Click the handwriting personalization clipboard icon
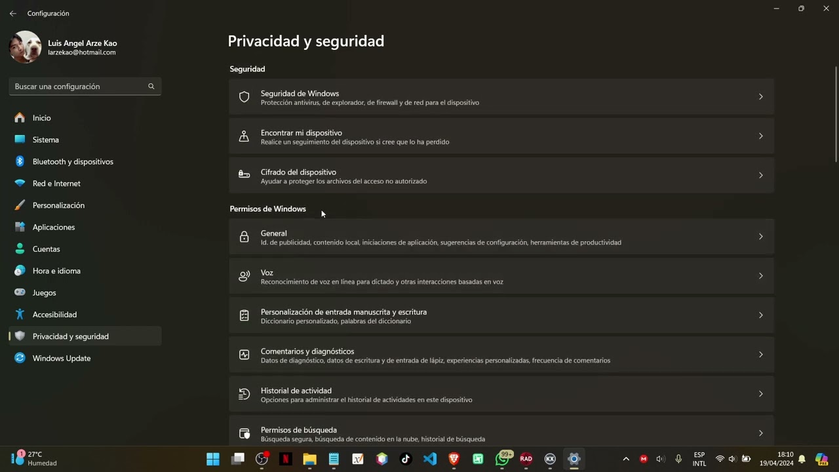The width and height of the screenshot is (839, 472). tap(244, 315)
